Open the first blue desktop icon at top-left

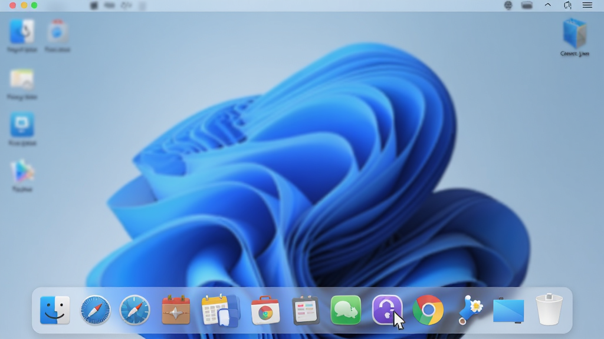click(x=22, y=32)
